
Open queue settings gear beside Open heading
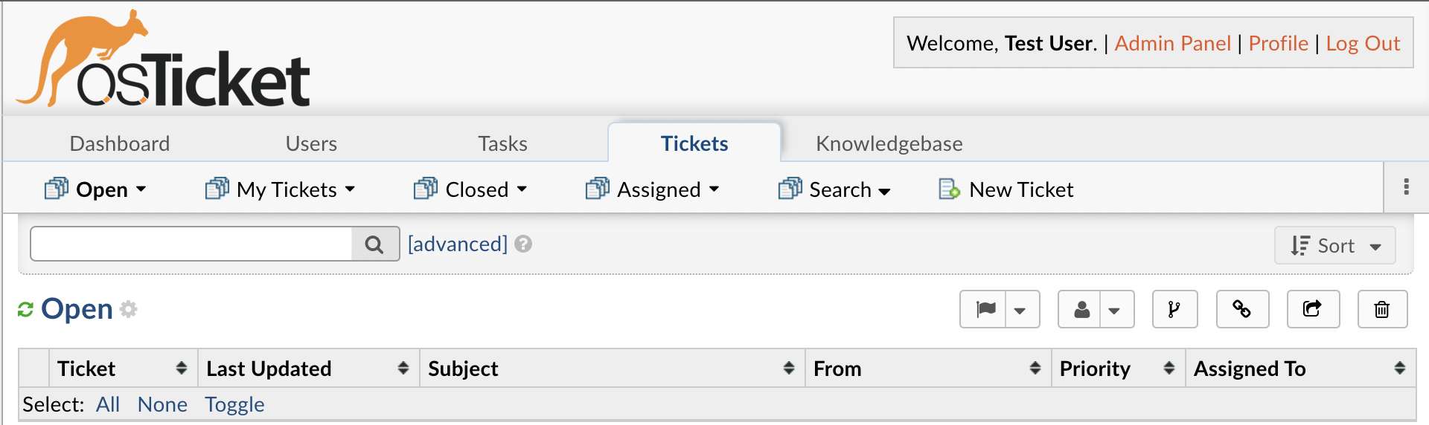pos(129,309)
